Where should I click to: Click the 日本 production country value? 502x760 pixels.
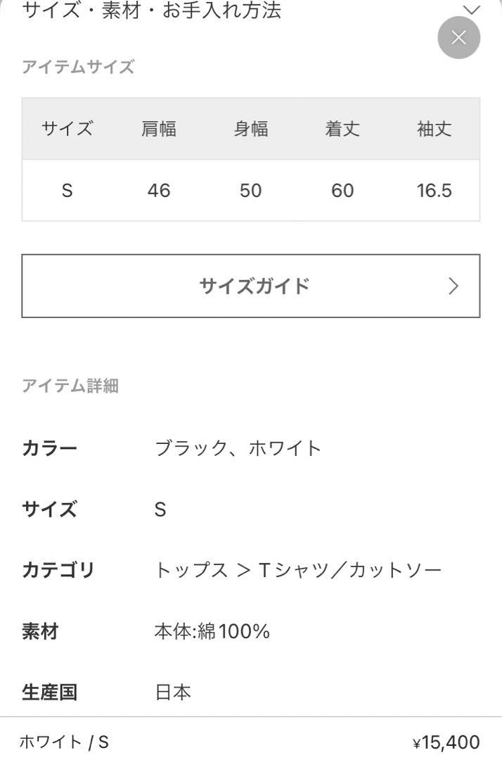tap(173, 692)
